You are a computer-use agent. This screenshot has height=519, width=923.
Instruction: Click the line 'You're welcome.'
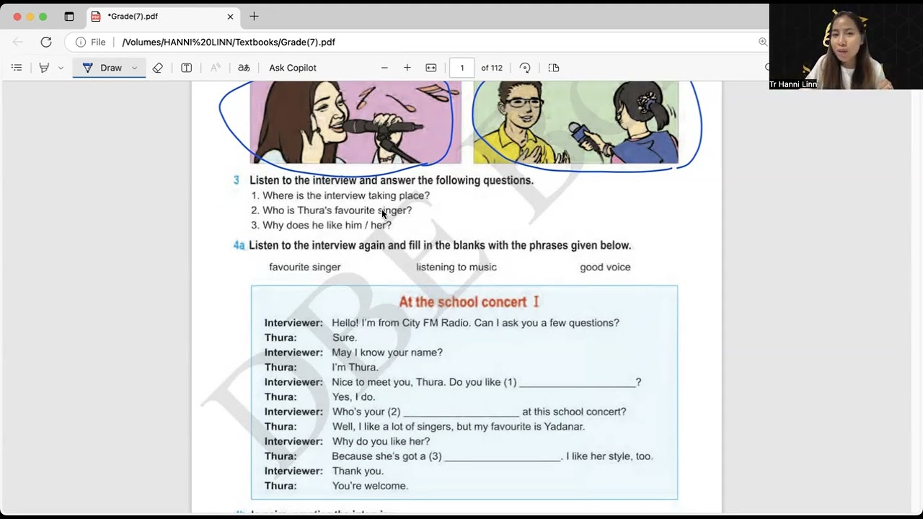(x=370, y=486)
